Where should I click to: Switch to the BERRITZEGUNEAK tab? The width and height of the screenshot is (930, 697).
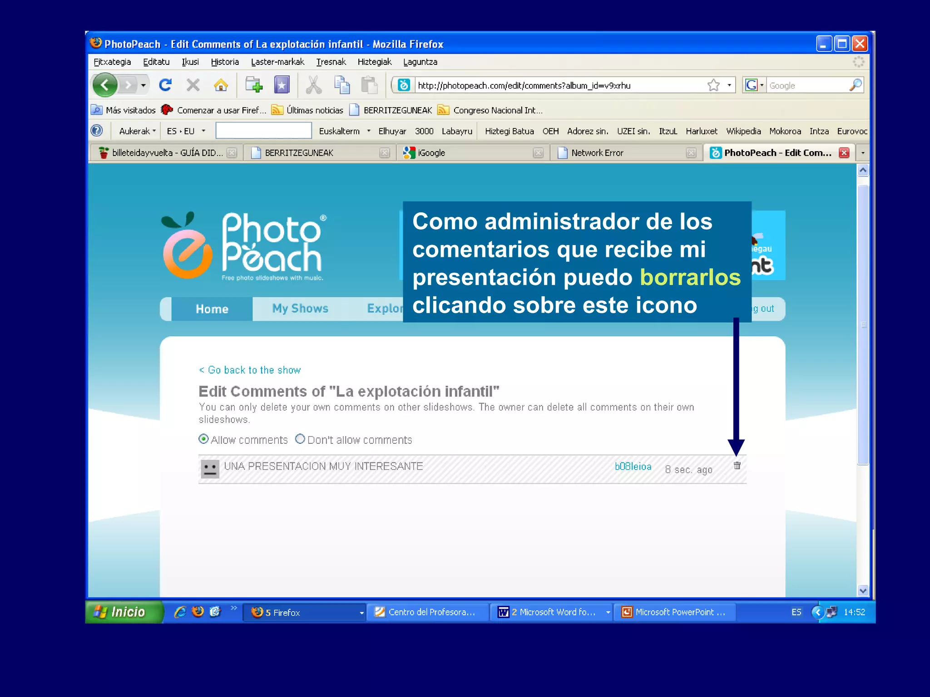[x=319, y=153]
